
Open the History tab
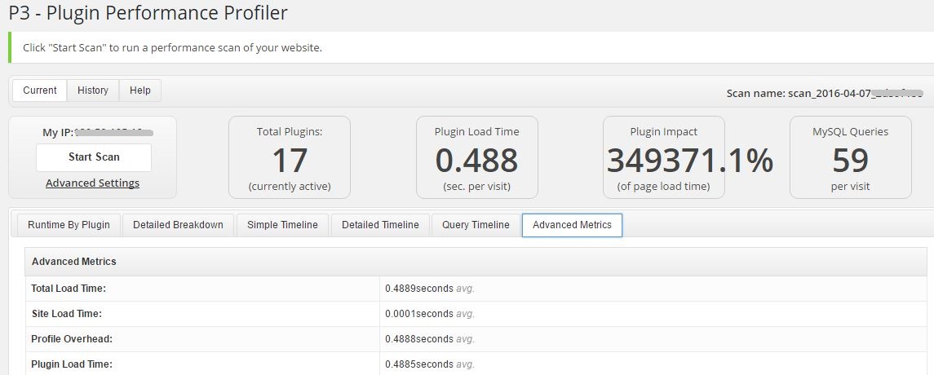93,90
